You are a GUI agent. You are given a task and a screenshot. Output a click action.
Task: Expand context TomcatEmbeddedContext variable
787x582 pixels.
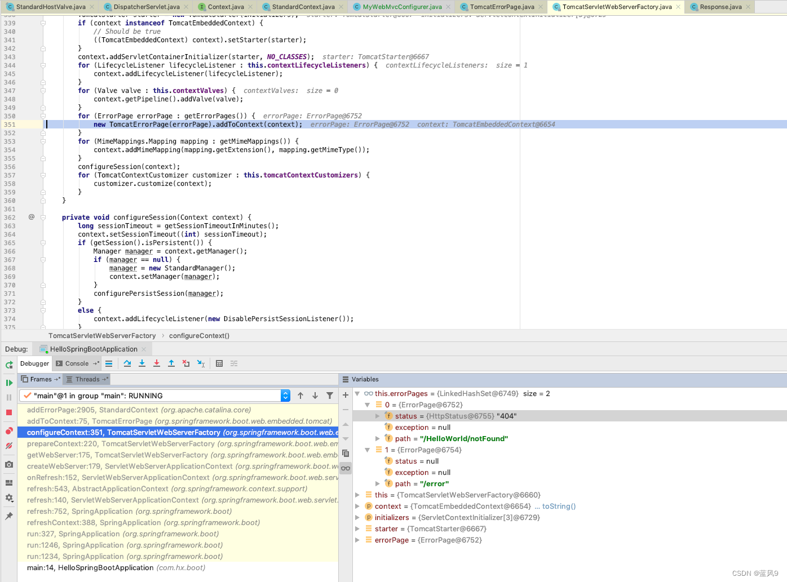(357, 507)
